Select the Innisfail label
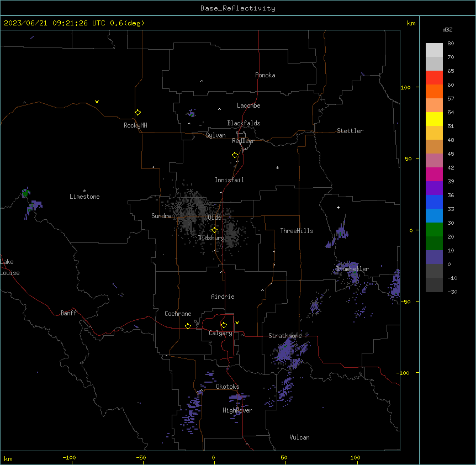The image size is (476, 465). pyautogui.click(x=229, y=180)
